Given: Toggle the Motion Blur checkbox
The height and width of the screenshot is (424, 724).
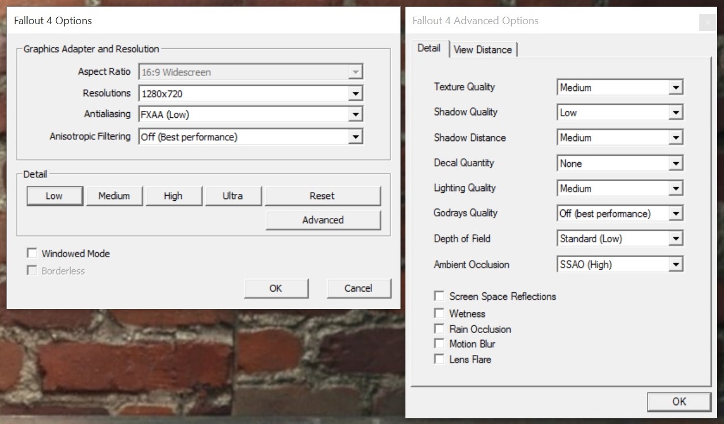Looking at the screenshot, I should click(x=439, y=344).
